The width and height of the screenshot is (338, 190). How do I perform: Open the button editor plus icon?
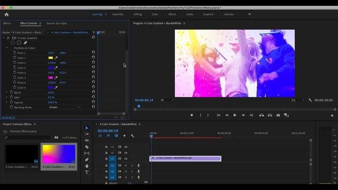(332, 116)
